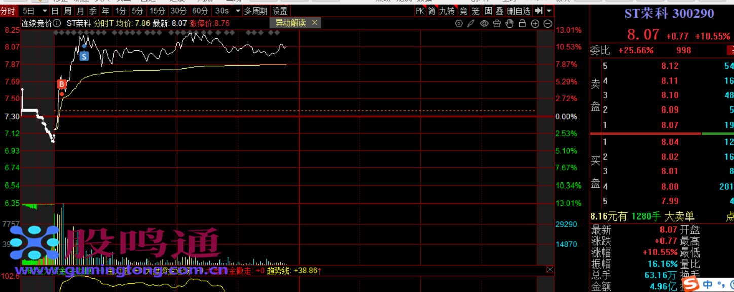Click the PK compare button
Image resolution: width=734 pixels, height=292 pixels.
420,11
